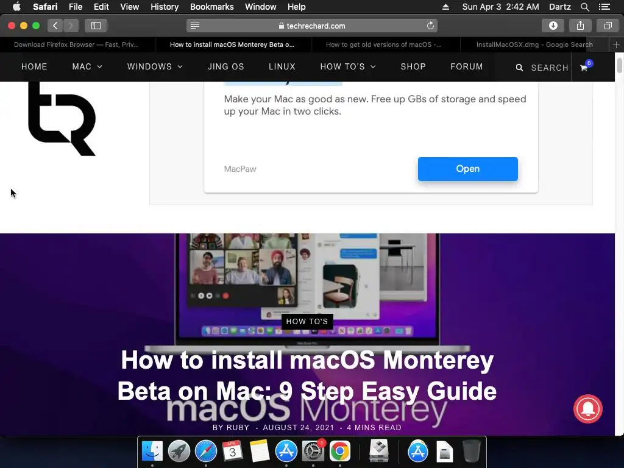Screen dimensions: 624x468
Task: Click user name Dartz in menu bar
Action: [559, 7]
